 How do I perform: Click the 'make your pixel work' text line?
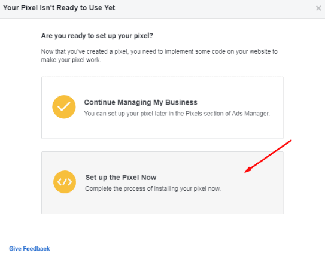[71, 60]
